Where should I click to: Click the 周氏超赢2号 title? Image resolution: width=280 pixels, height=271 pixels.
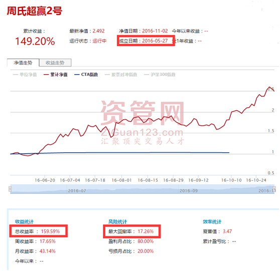(x=35, y=11)
